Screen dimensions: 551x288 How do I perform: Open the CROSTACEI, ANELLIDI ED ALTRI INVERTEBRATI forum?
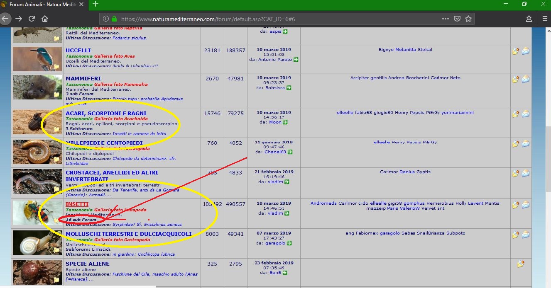click(112, 176)
